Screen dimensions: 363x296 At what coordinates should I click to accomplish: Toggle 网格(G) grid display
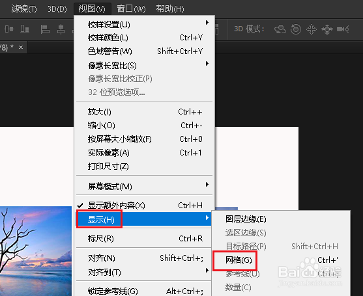[x=281, y=260]
